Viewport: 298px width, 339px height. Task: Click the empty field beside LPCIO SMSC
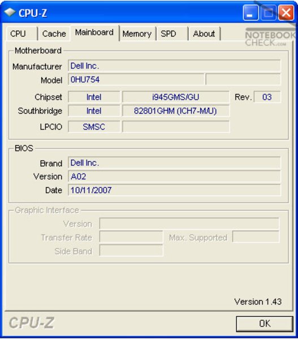[175, 127]
